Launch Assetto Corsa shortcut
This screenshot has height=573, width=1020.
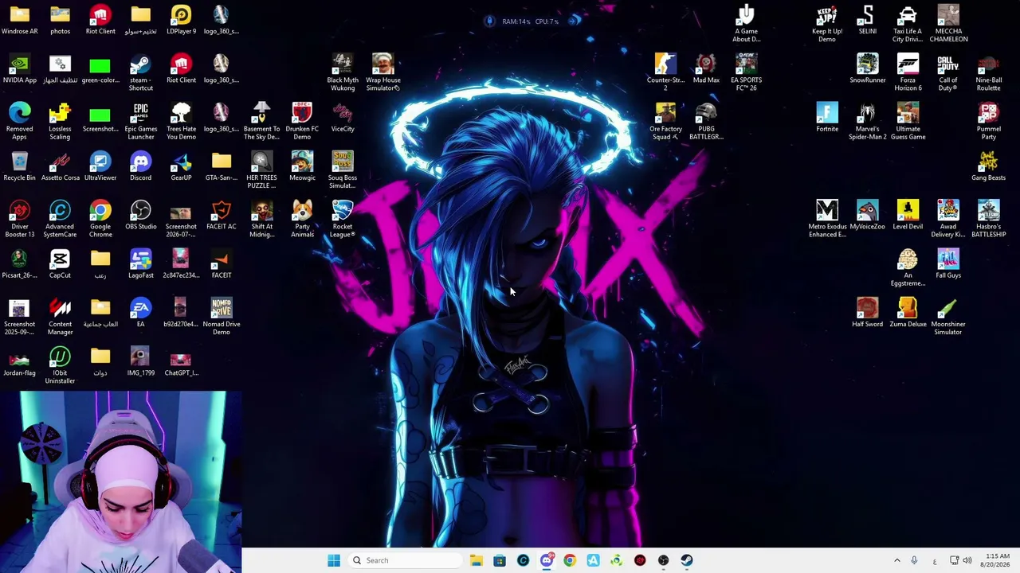click(60, 166)
